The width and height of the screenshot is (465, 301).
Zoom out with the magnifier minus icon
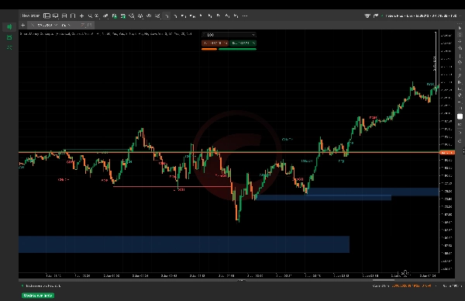click(x=97, y=16)
